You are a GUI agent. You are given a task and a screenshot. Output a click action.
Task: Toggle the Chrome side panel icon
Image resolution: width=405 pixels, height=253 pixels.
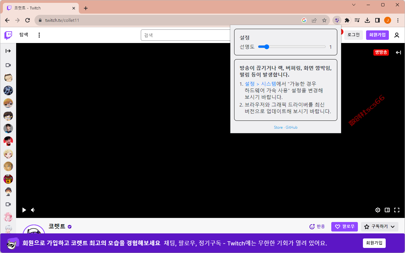pos(377,20)
